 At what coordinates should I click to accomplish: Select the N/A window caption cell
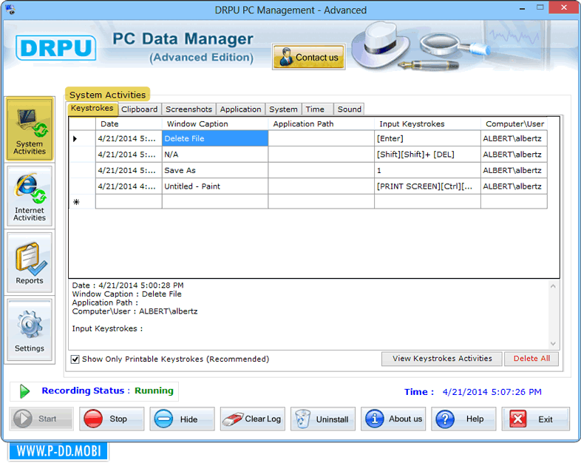coord(215,154)
